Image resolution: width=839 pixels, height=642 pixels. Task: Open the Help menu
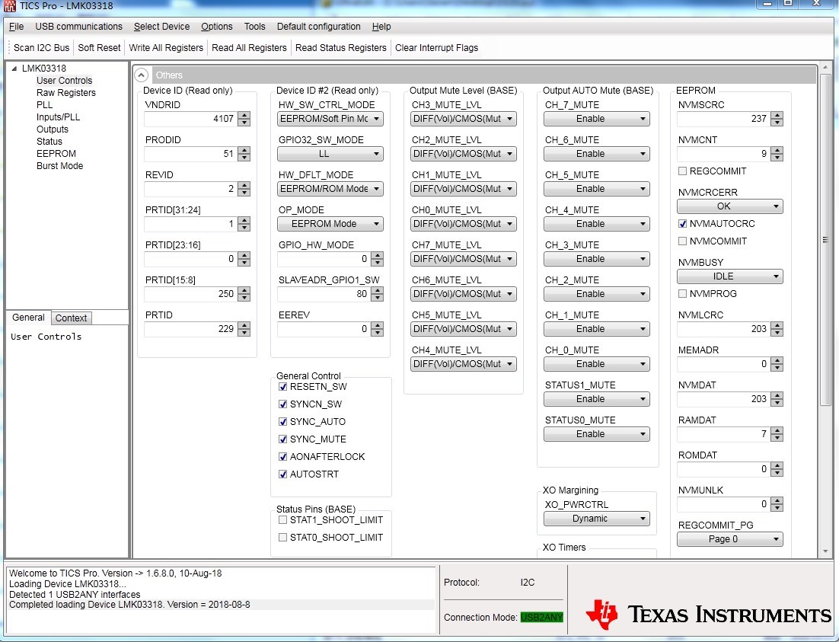pyautogui.click(x=381, y=26)
